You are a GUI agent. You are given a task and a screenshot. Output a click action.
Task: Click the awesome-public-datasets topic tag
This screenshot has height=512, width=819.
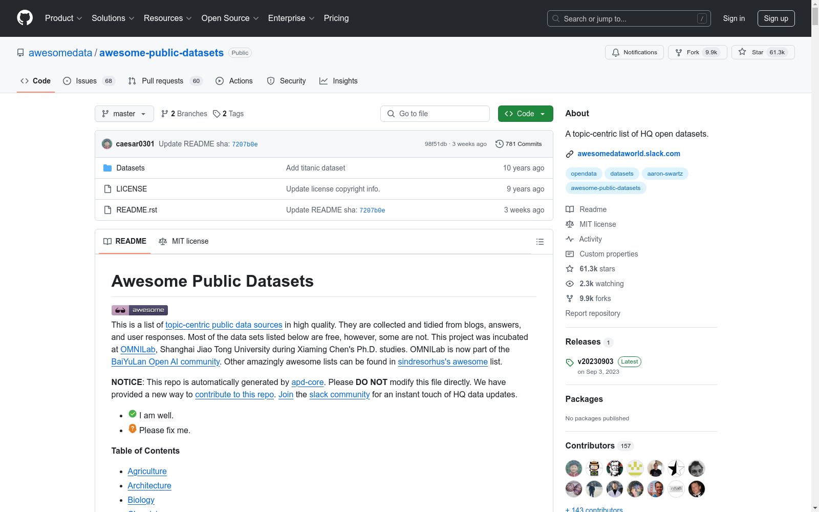(606, 188)
